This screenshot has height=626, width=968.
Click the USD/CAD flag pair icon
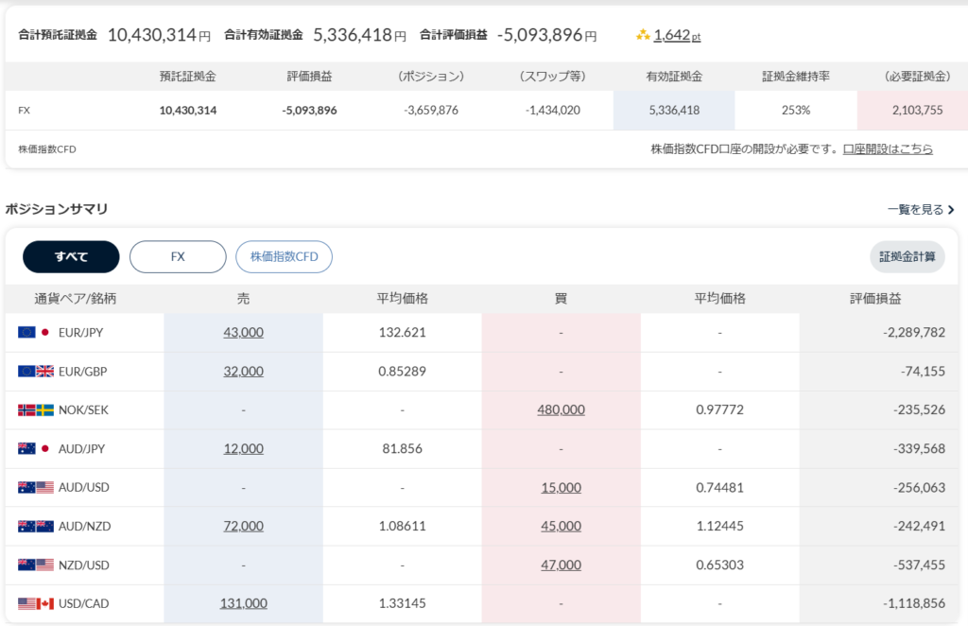[36, 603]
